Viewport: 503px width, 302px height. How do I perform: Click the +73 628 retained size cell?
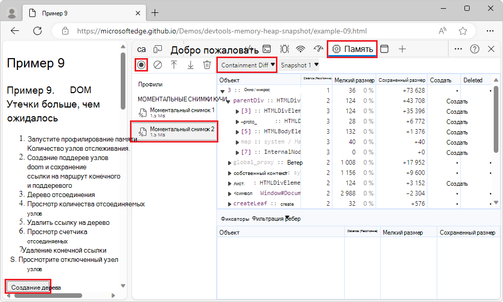pos(414,91)
